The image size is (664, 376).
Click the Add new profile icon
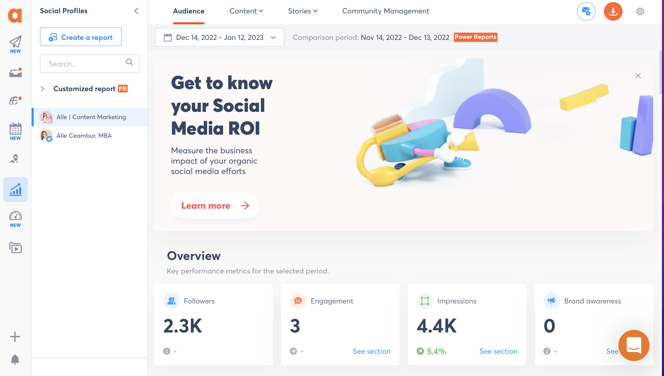point(16,337)
